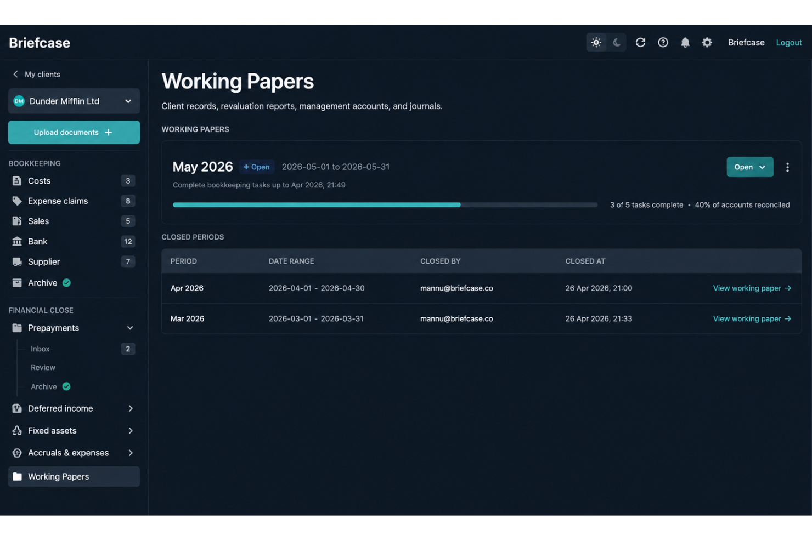Click the CLOSED BY column header

coord(441,261)
